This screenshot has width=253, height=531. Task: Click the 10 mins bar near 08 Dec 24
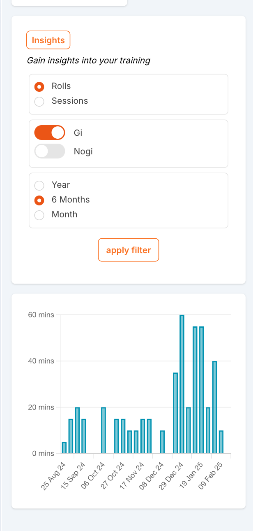point(162,442)
